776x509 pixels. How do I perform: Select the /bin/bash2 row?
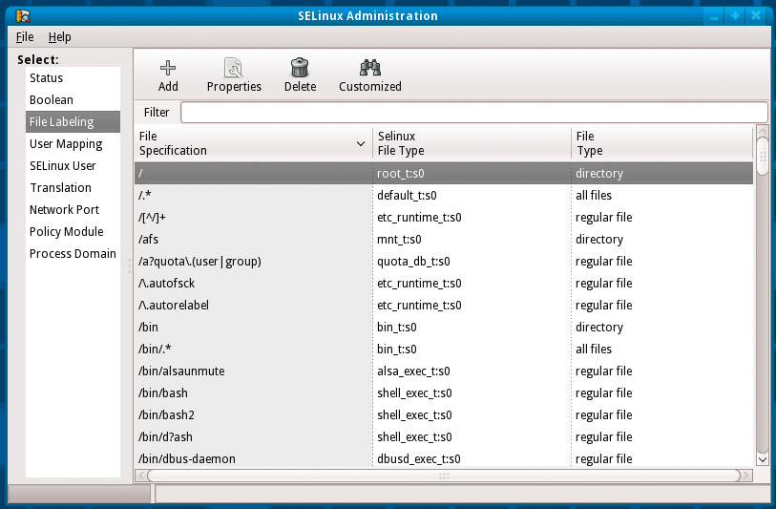[444, 414]
